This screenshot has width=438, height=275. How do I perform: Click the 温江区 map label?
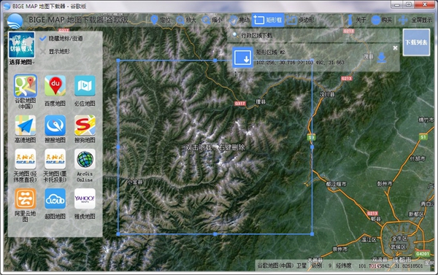369,240
